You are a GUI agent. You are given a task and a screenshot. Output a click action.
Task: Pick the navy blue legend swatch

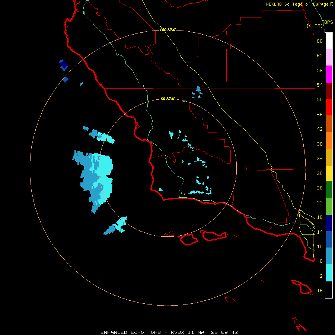tap(329, 223)
